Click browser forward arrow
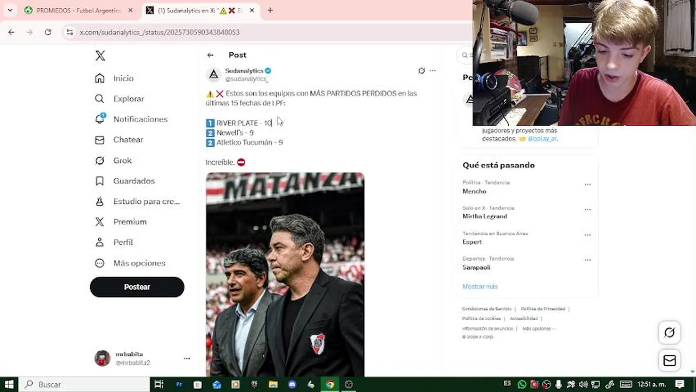The image size is (696, 392). 29,32
